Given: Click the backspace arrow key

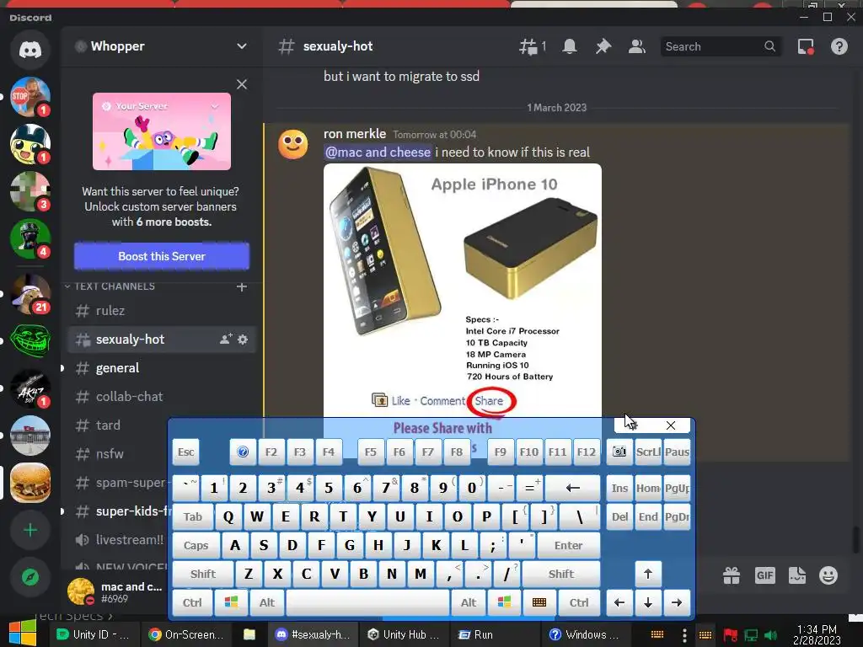Looking at the screenshot, I should click(x=573, y=488).
